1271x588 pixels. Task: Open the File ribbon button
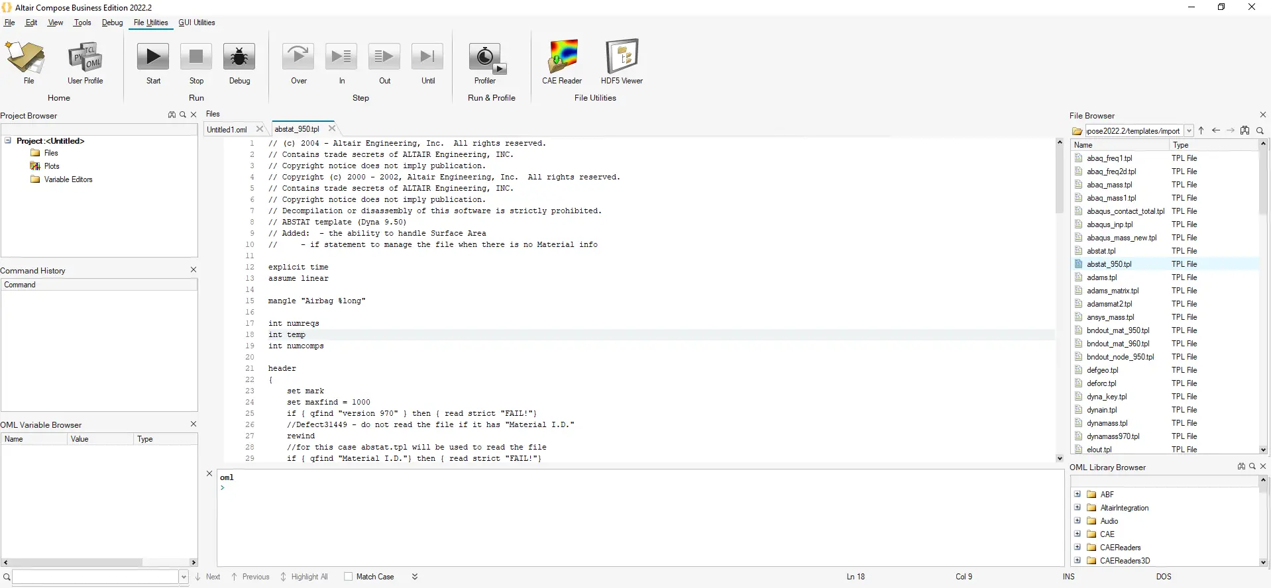point(26,63)
